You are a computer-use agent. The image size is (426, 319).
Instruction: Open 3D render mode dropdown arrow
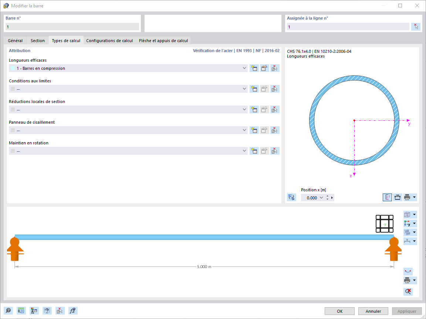pos(414,215)
